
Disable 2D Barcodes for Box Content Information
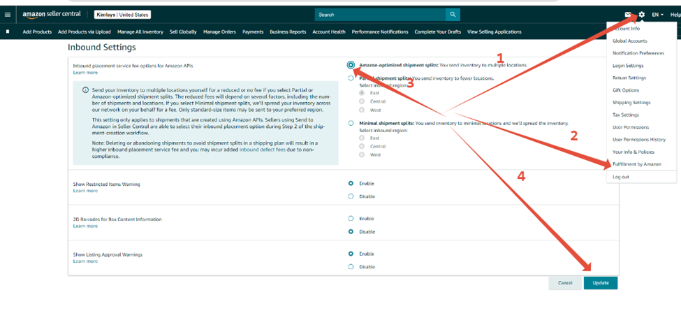point(351,231)
